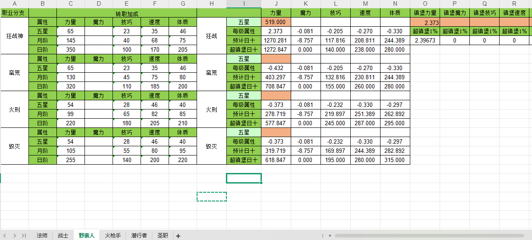Click the cell with value 618.847
Image resolution: width=532 pixels, height=240 pixels.
276,160
